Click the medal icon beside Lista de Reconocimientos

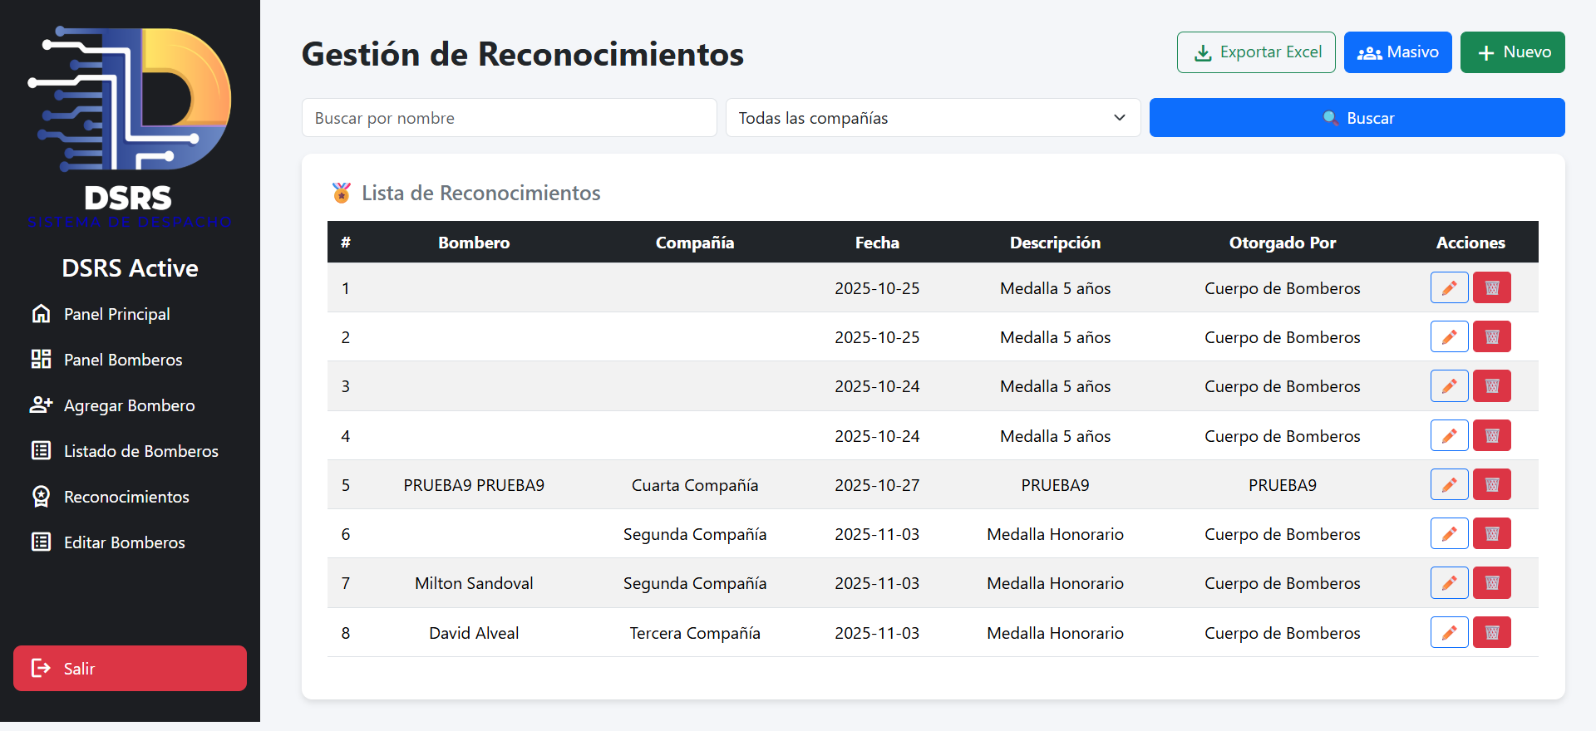(341, 193)
